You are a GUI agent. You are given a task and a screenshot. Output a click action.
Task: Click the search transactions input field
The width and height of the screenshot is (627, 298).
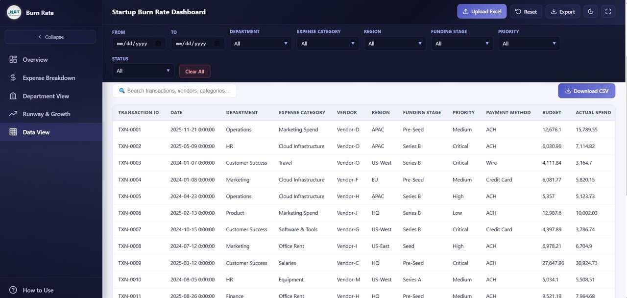(174, 91)
